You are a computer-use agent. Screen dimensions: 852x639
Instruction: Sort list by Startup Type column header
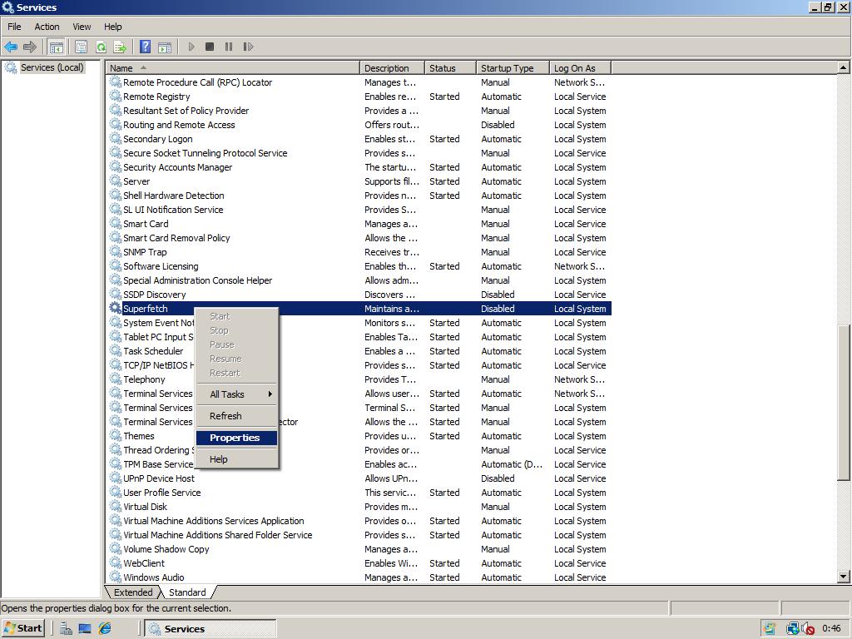click(x=513, y=68)
